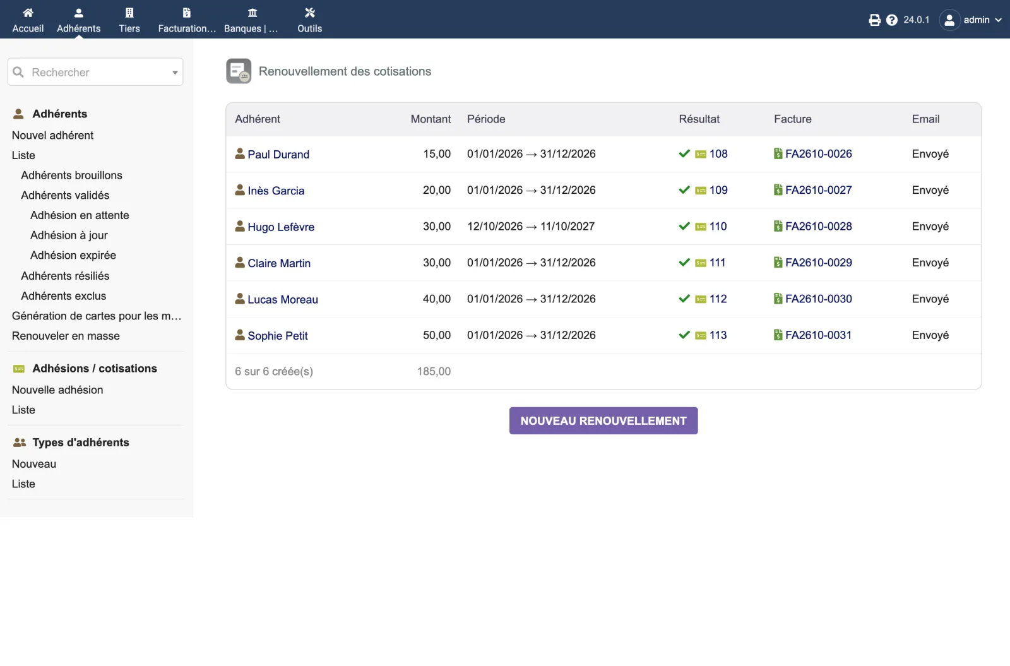Click the subscription card icon for 112
Viewport: 1010px width, 666px height.
click(701, 299)
